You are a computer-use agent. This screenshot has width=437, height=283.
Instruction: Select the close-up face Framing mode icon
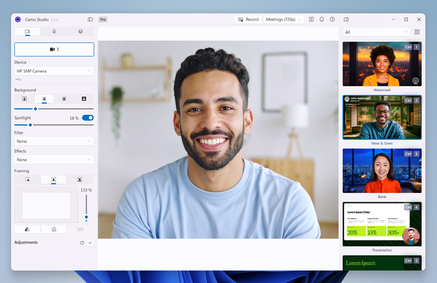pos(80,179)
